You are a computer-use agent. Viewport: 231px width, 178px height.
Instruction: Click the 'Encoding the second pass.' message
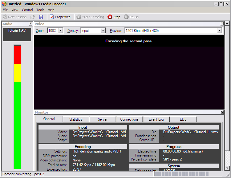click(x=129, y=41)
